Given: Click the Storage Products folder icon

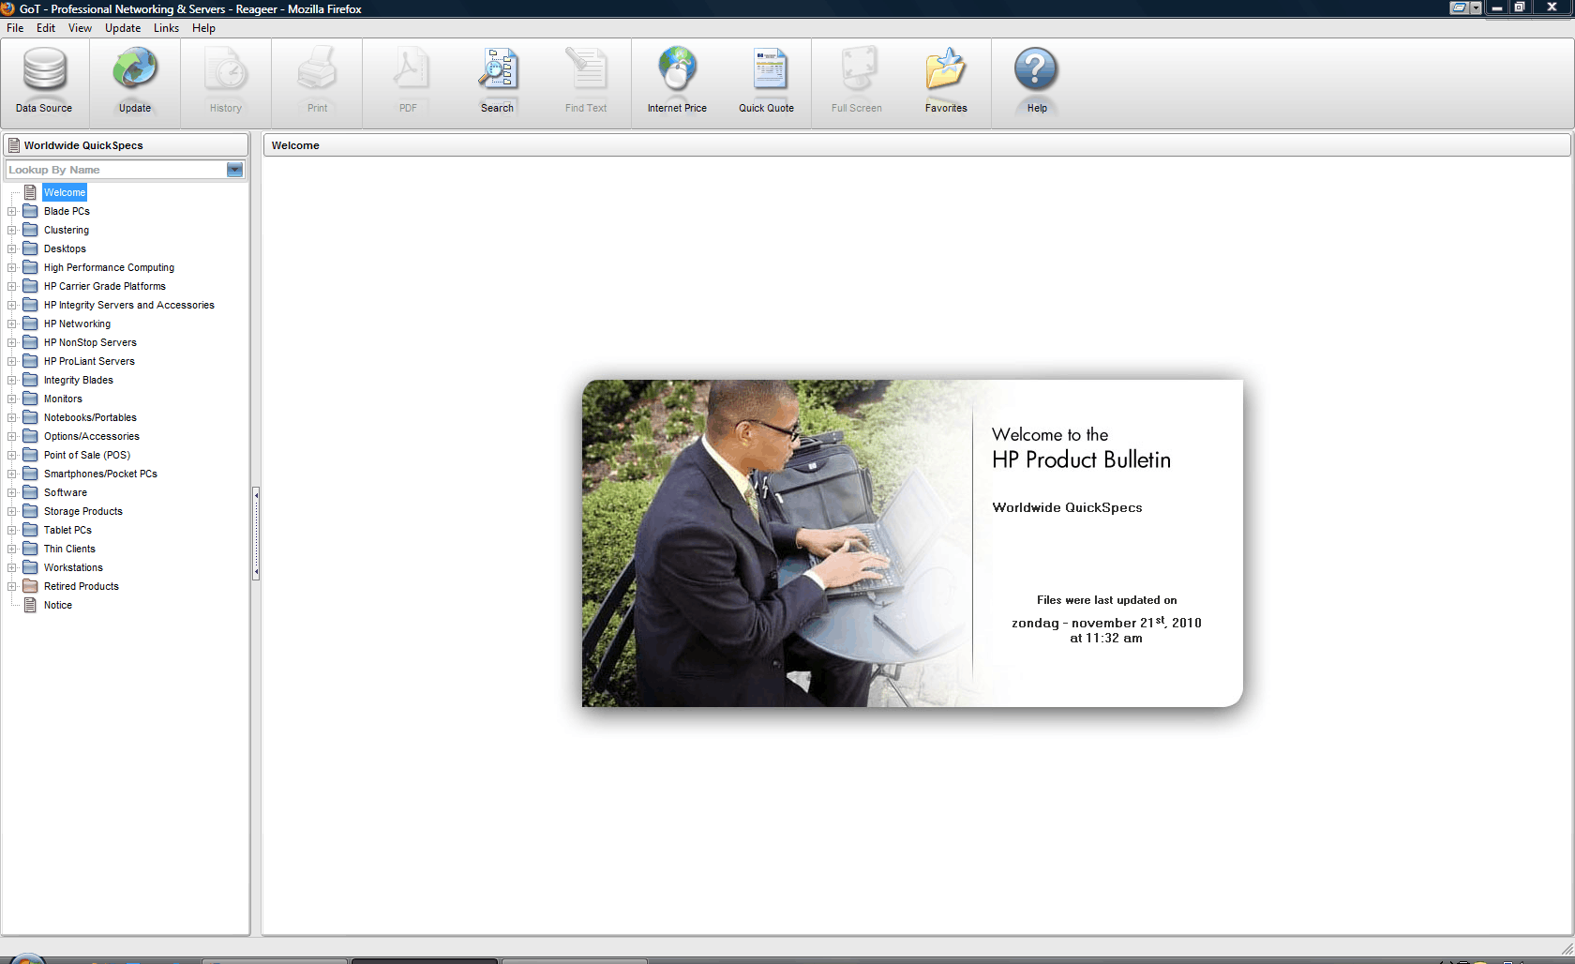Looking at the screenshot, I should [30, 511].
